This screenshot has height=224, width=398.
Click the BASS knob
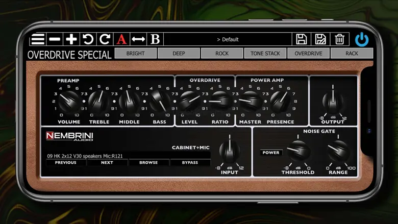point(159,101)
